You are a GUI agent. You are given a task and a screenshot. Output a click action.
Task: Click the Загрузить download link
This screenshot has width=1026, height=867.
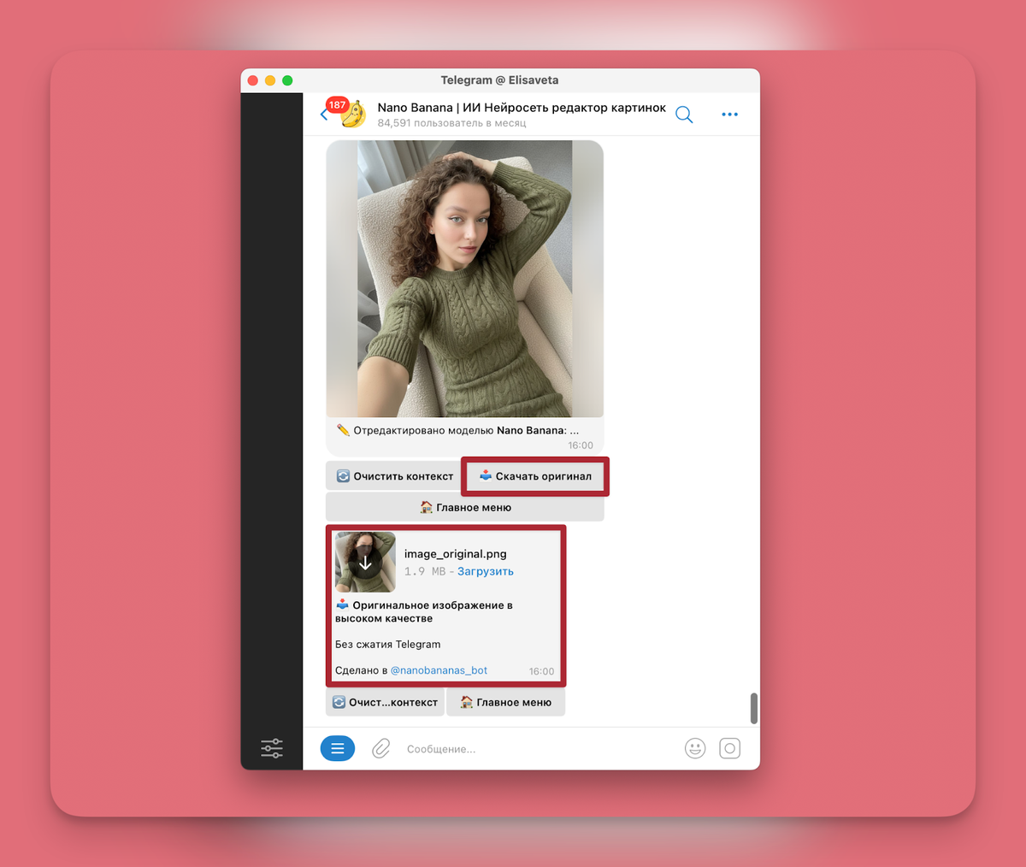click(x=486, y=571)
